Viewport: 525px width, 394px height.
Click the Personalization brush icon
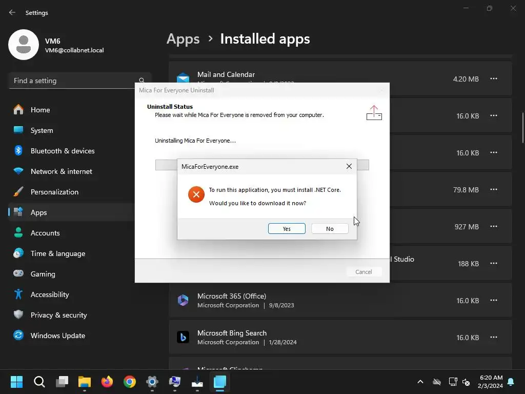(x=18, y=192)
